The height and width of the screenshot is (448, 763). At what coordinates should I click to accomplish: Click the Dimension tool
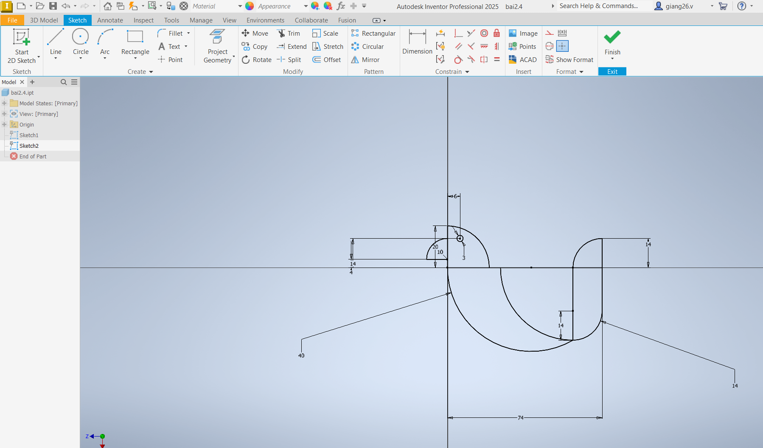point(417,42)
